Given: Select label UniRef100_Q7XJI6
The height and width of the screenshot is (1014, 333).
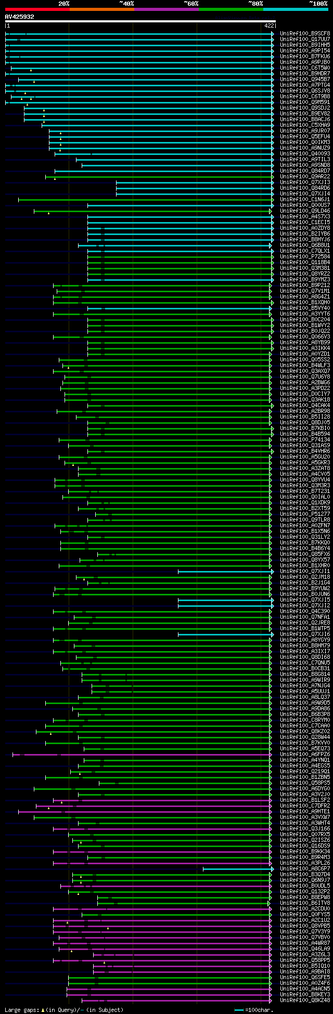Looking at the screenshot, I should pyautogui.click(x=305, y=634).
